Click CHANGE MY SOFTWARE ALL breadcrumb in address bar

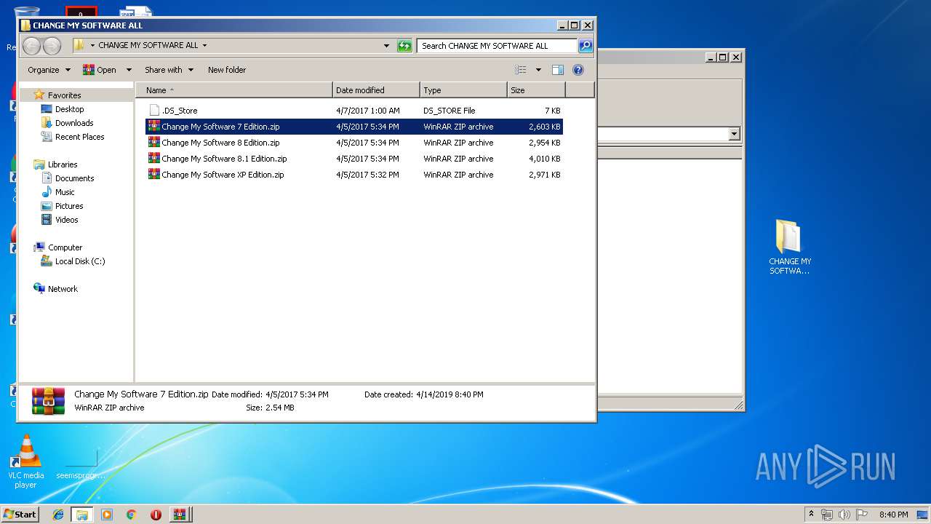(148, 45)
